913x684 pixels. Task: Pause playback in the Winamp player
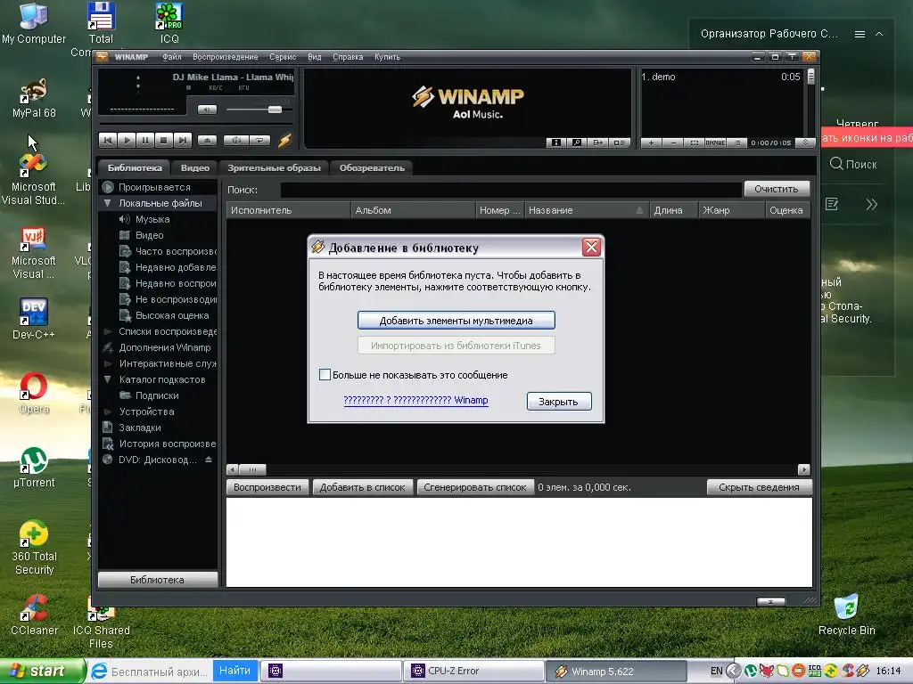click(x=145, y=140)
